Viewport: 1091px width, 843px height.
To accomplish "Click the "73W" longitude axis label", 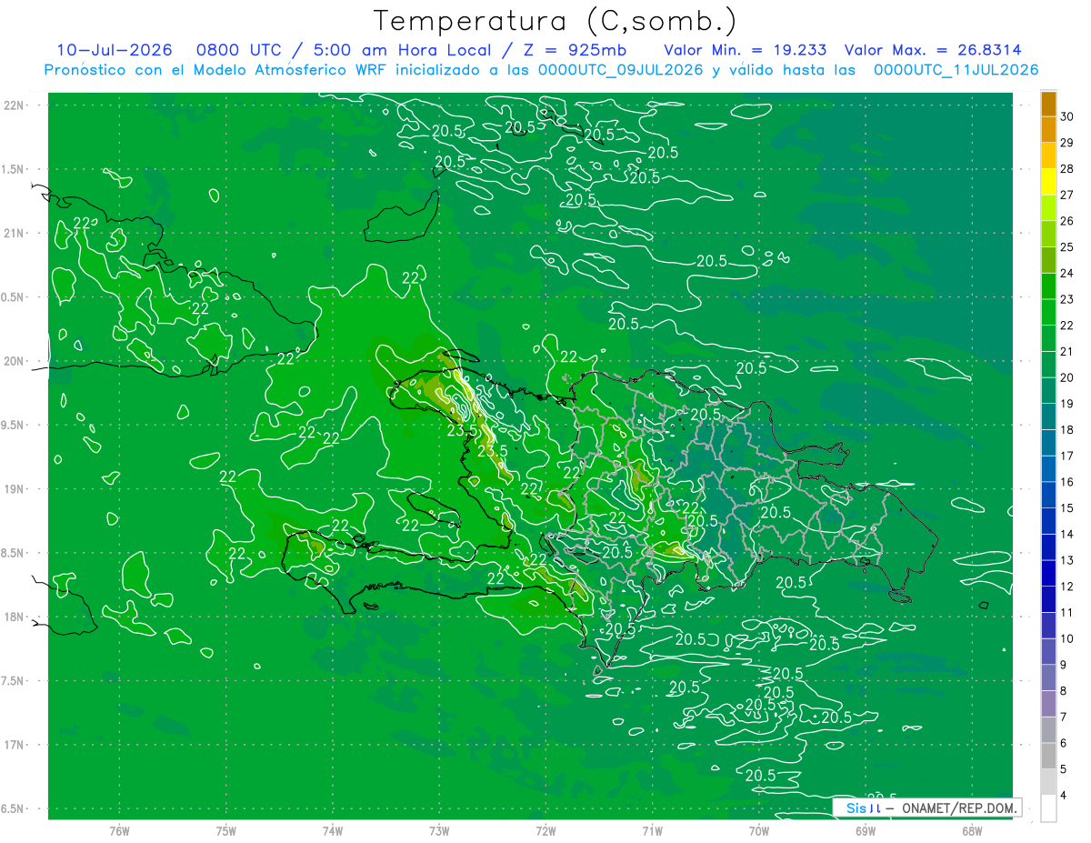I will (439, 832).
